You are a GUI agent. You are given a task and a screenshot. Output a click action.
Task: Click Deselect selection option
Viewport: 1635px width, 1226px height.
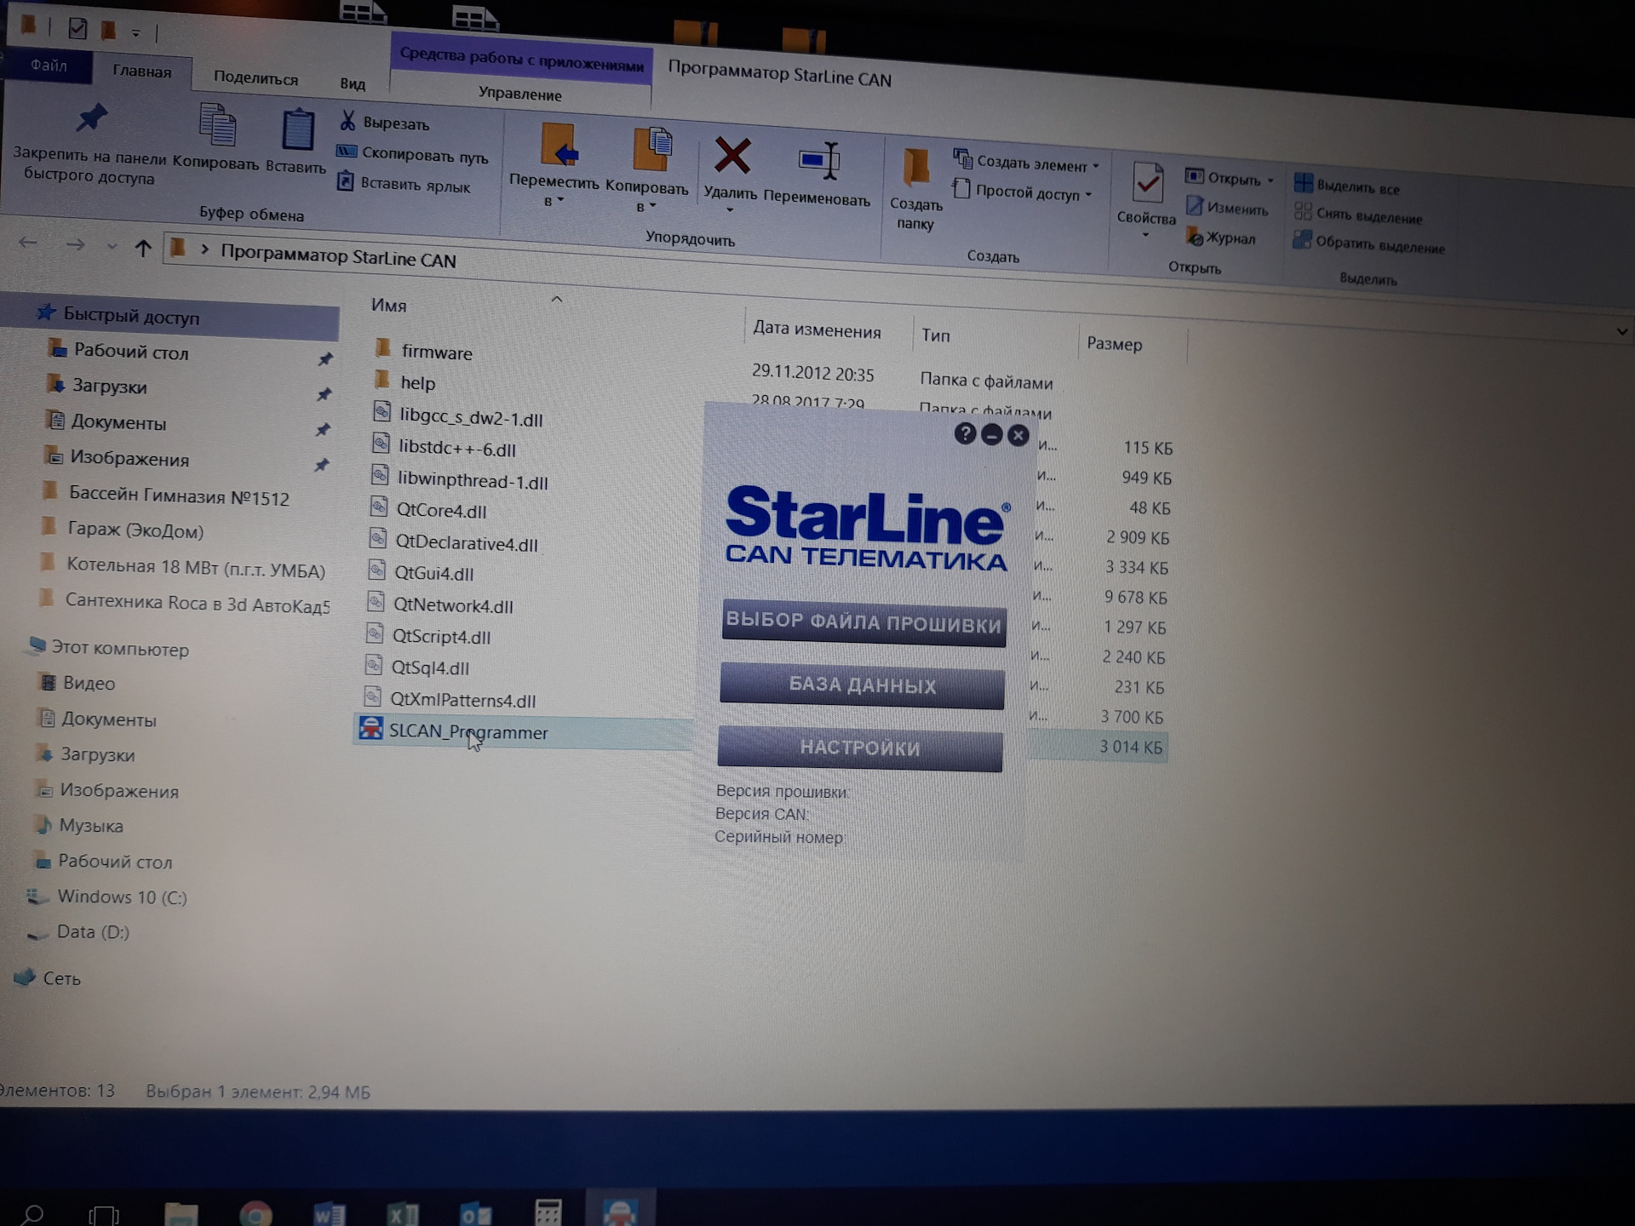(x=1357, y=214)
